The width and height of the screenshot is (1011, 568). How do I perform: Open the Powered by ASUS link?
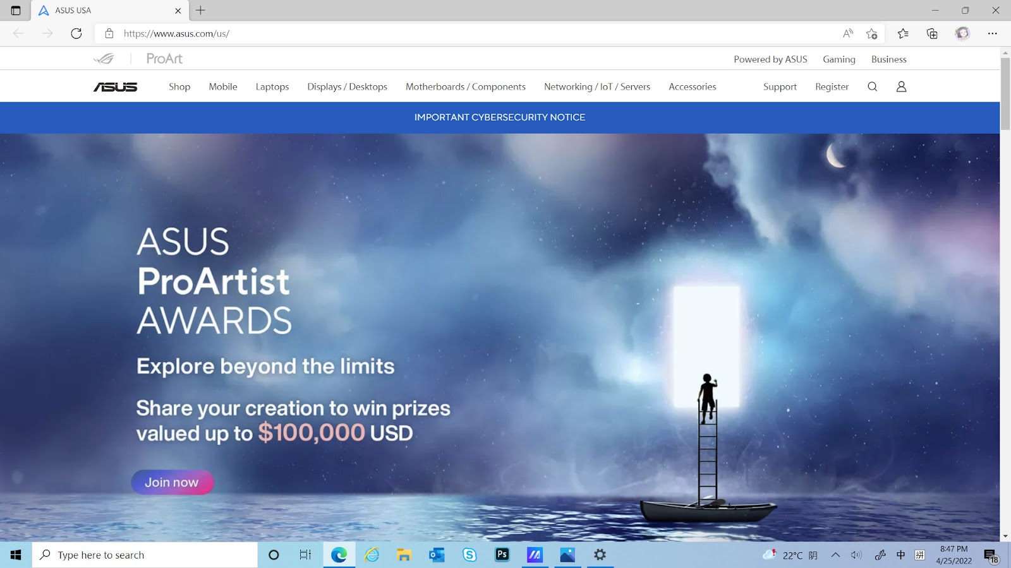[x=770, y=59]
